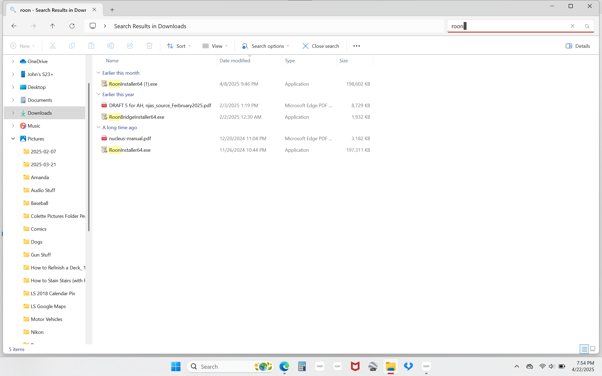Clear the roon search text
The width and height of the screenshot is (602, 376).
572,26
